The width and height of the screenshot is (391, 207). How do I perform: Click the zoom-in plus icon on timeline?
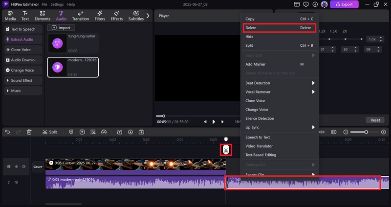[384, 132]
